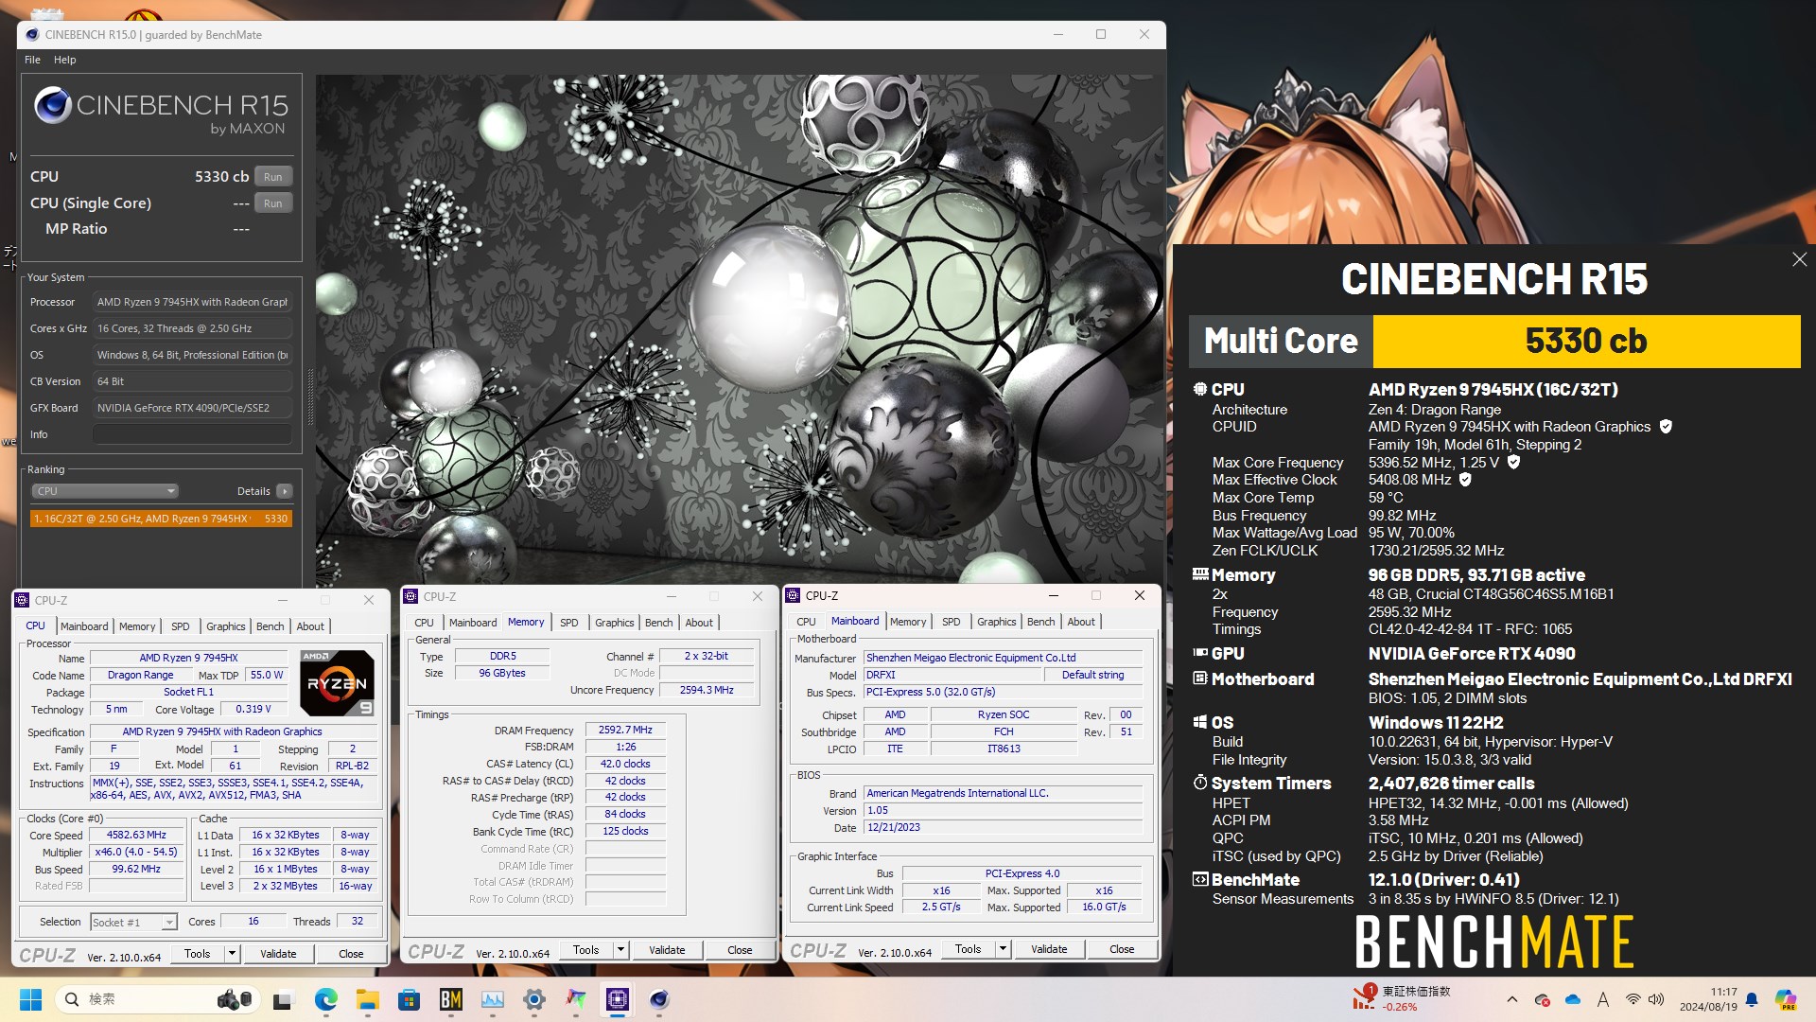The height and width of the screenshot is (1022, 1816).
Task: Switch to BenchMate via BM taskbar icon
Action: [450, 999]
